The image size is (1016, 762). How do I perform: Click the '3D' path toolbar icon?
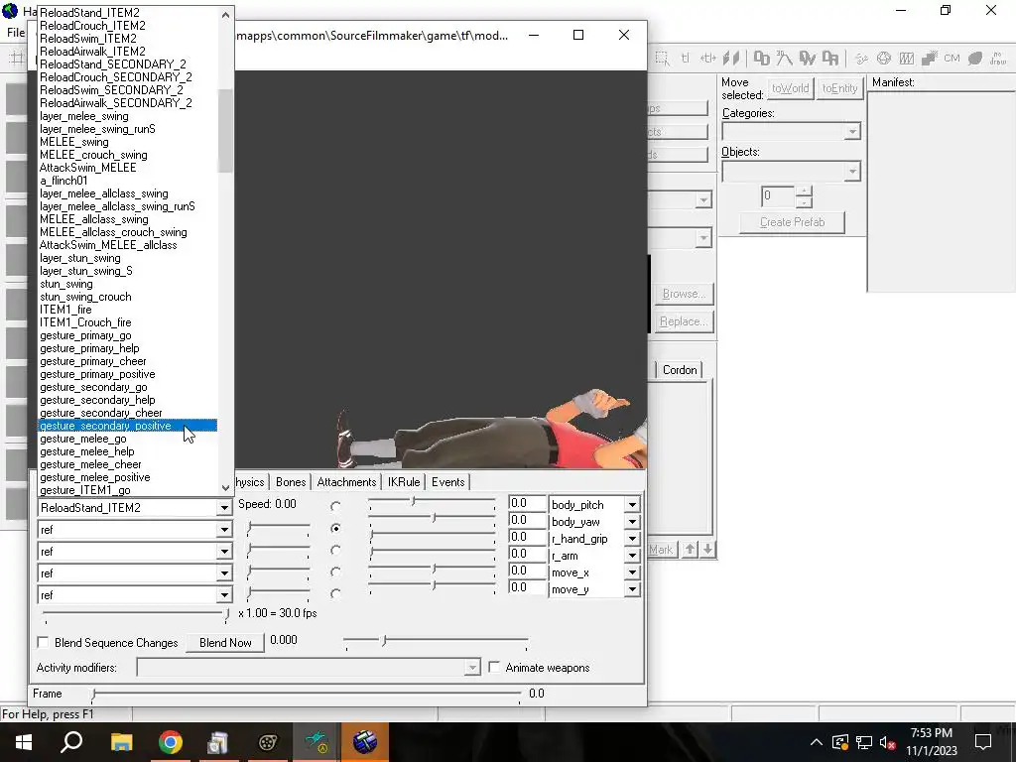[x=784, y=59]
